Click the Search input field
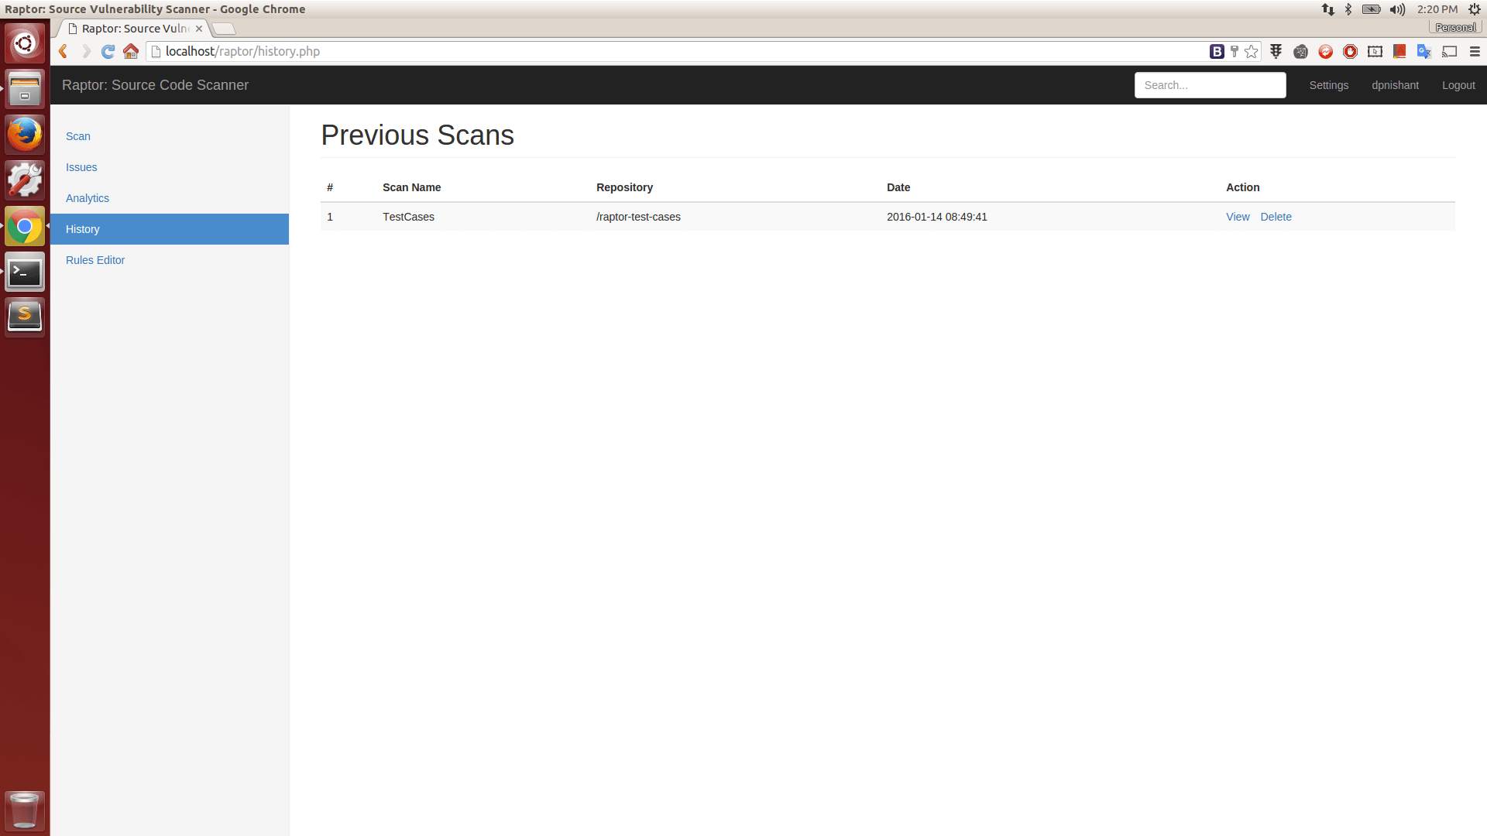 (x=1210, y=85)
